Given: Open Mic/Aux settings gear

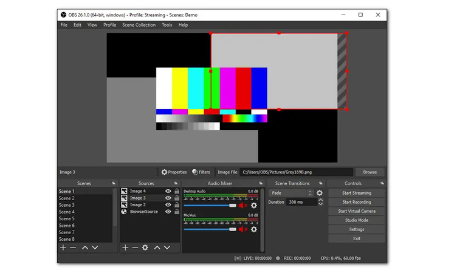Looking at the screenshot, I should (x=254, y=229).
